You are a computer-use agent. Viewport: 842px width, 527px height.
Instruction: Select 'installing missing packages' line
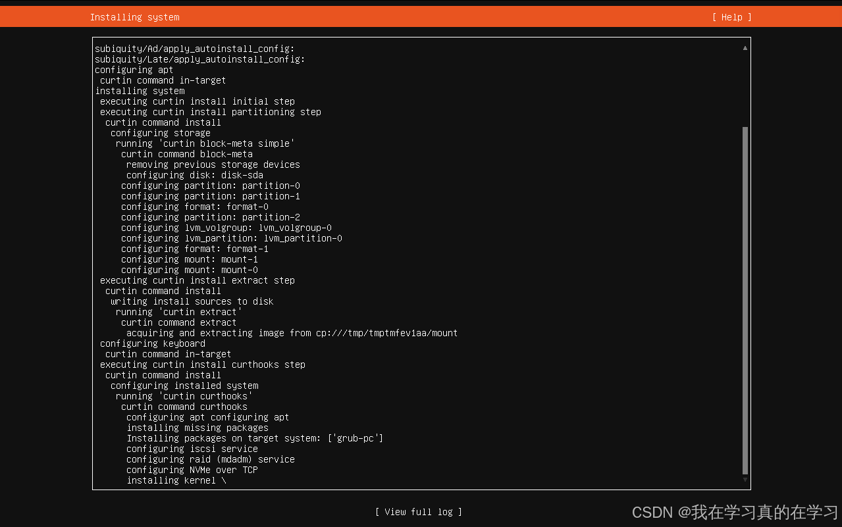197,428
